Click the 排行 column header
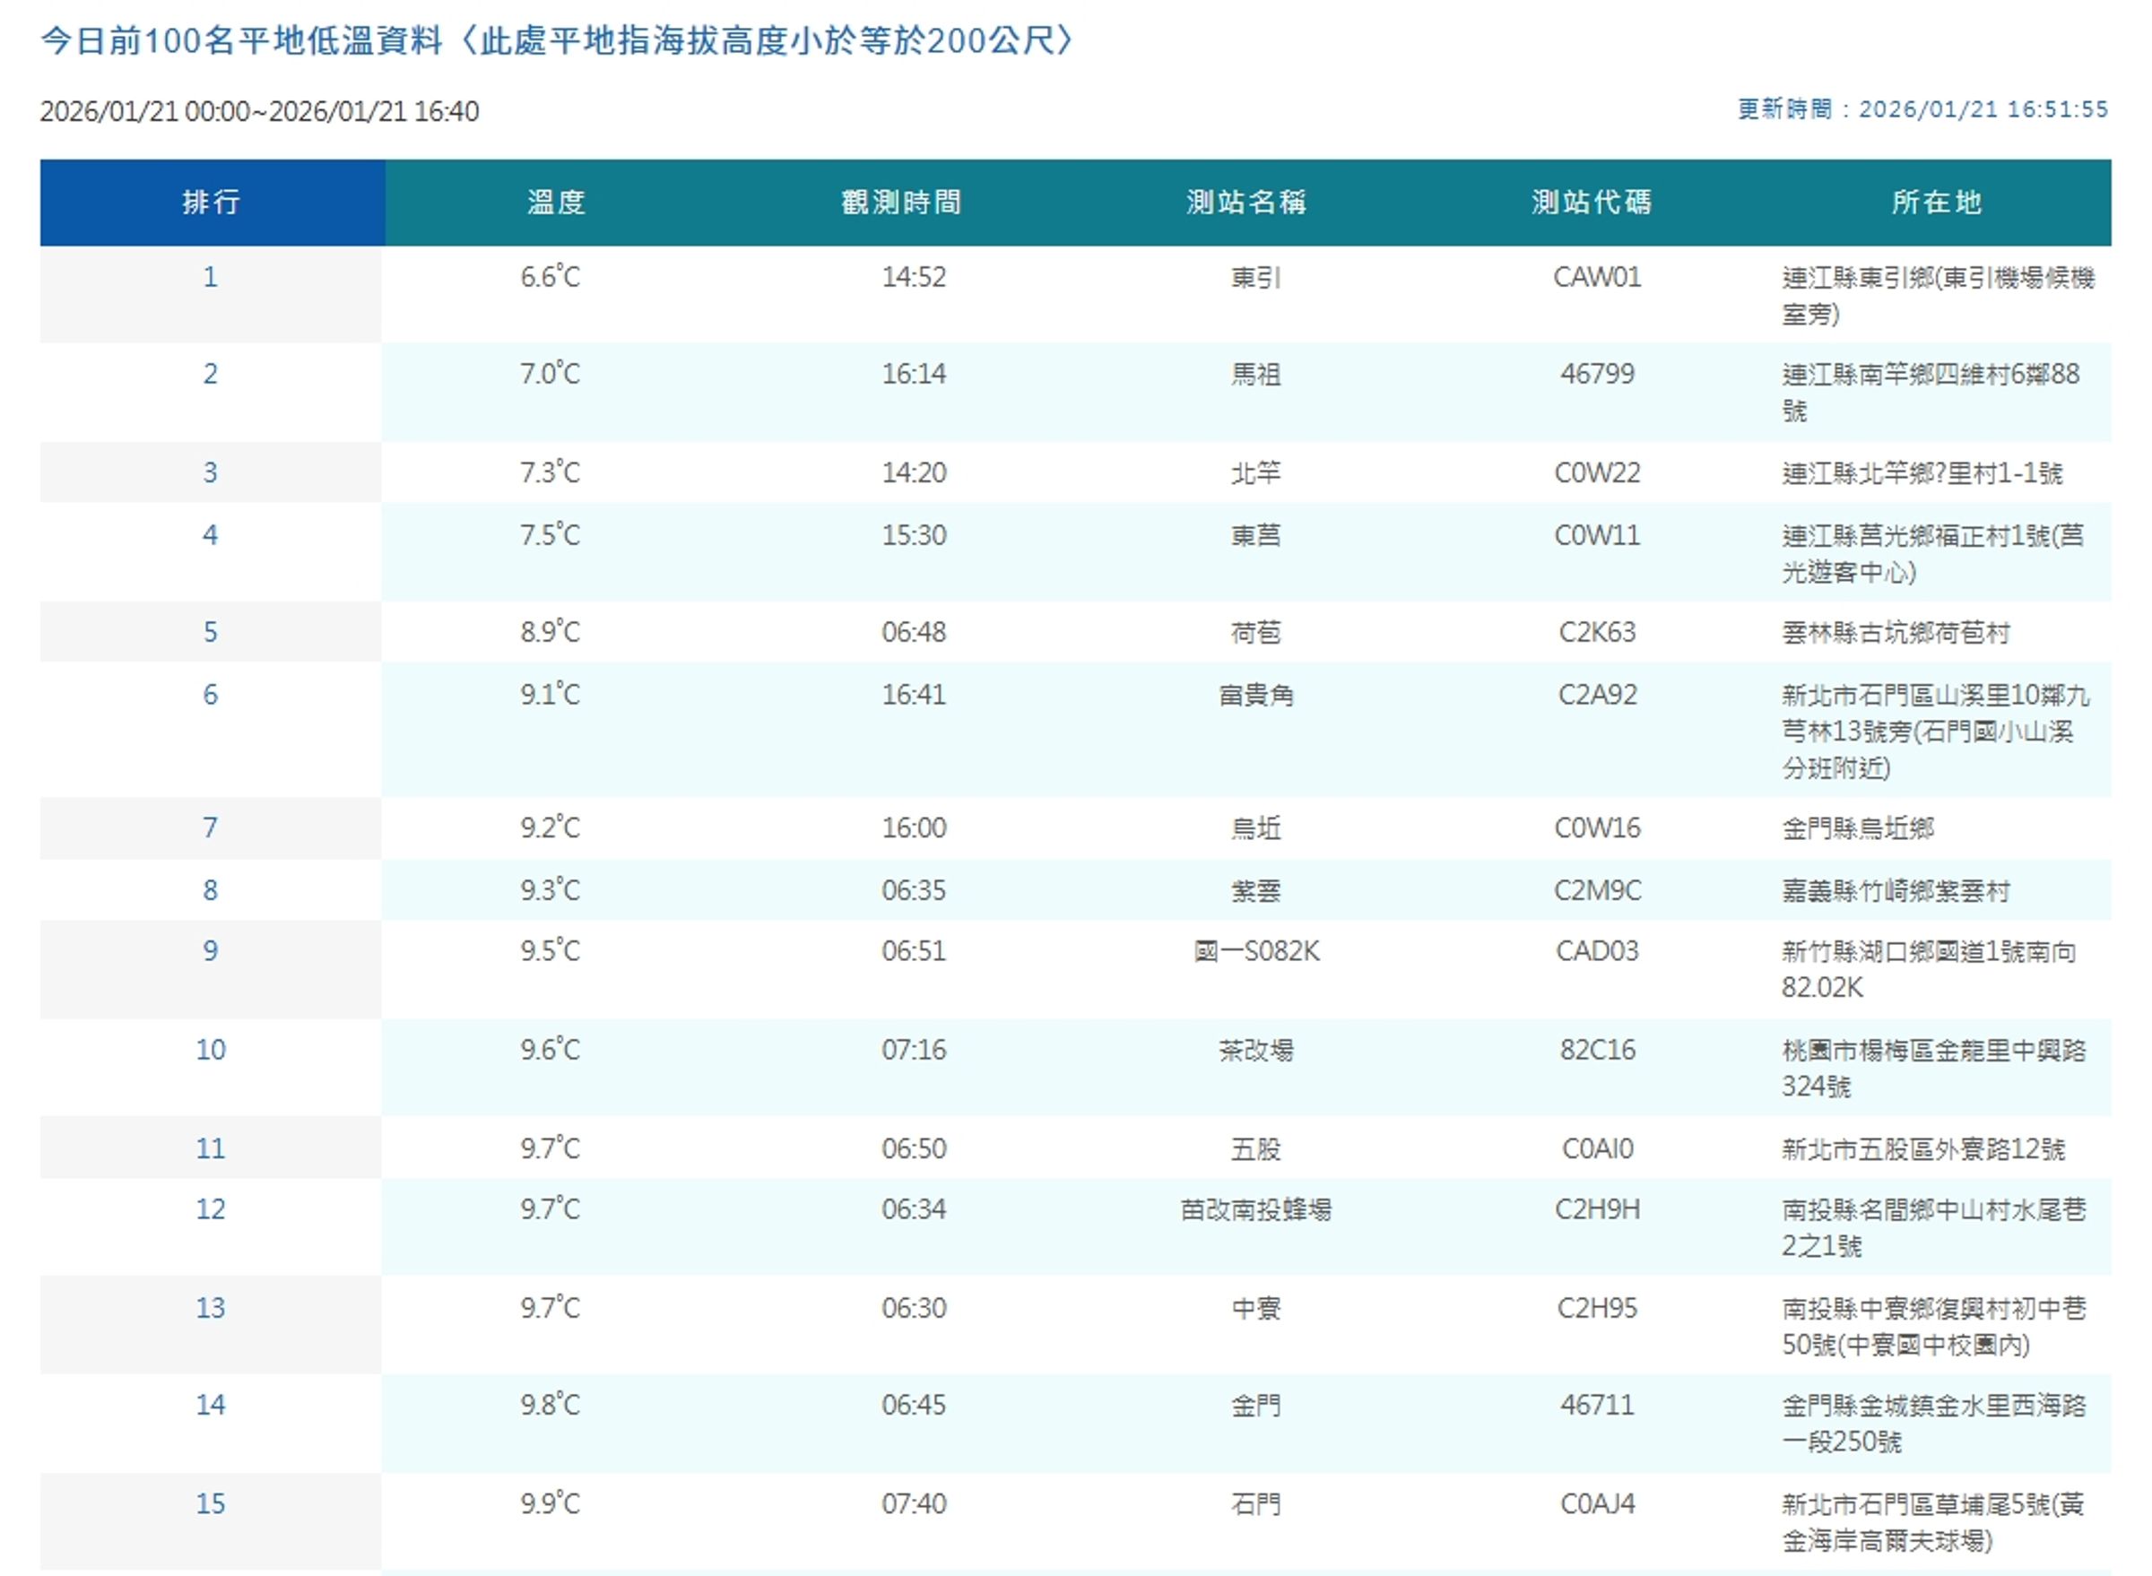 tap(211, 203)
